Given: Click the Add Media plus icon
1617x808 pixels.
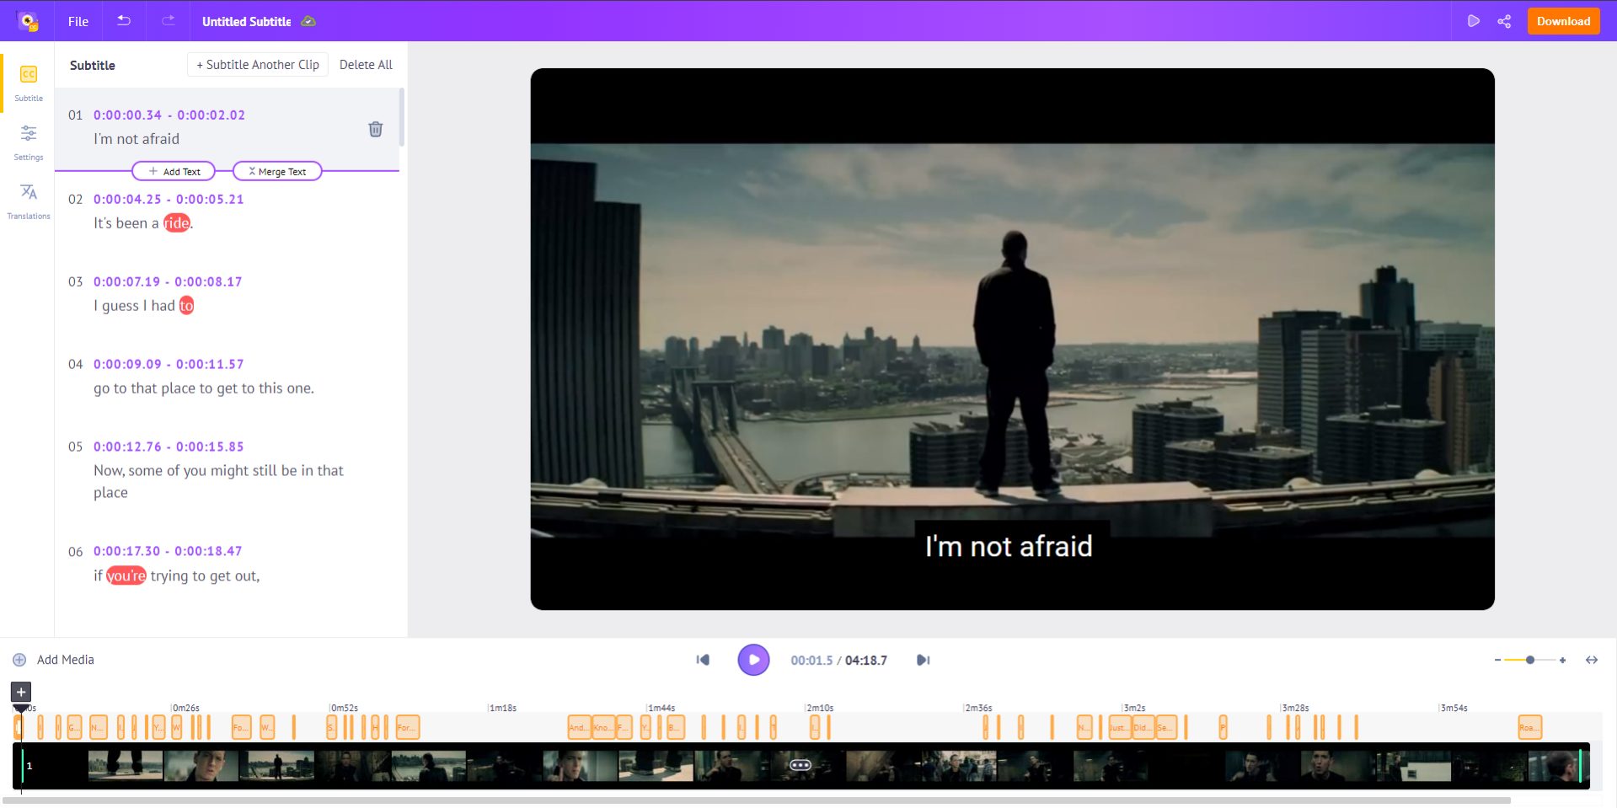Looking at the screenshot, I should 19,660.
